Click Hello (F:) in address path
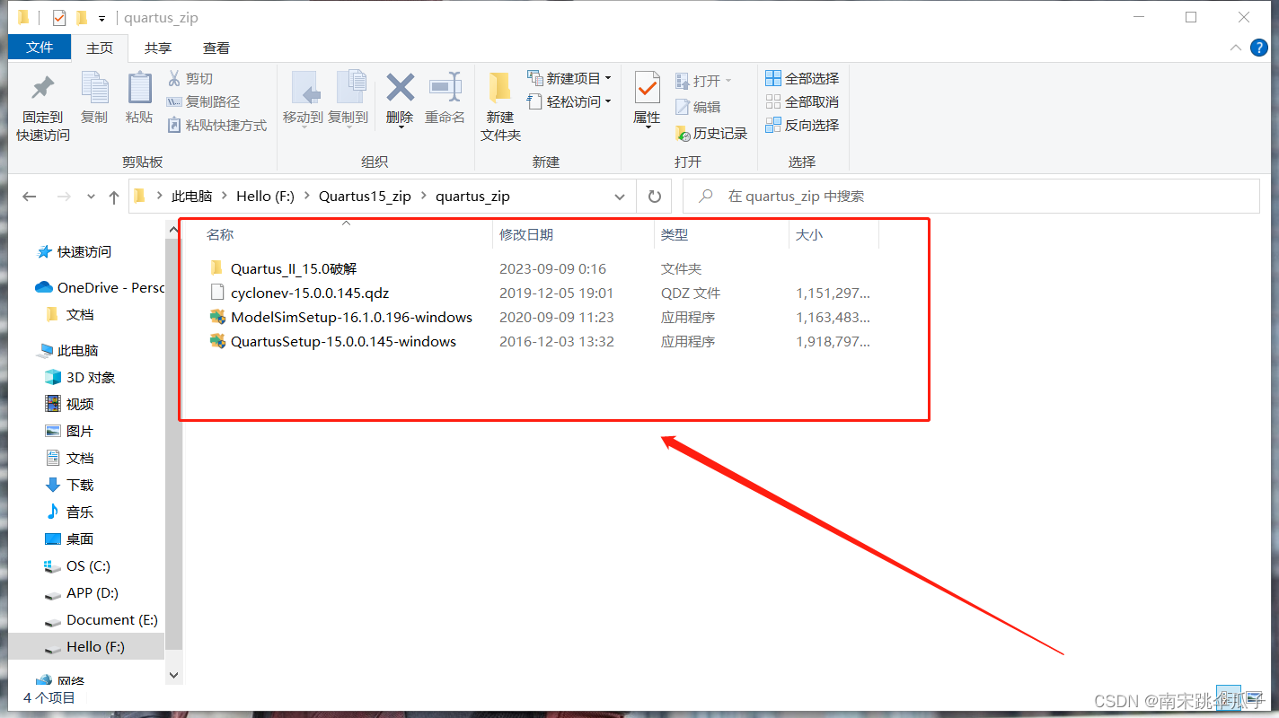Screen dimensions: 1279x718 (265, 196)
